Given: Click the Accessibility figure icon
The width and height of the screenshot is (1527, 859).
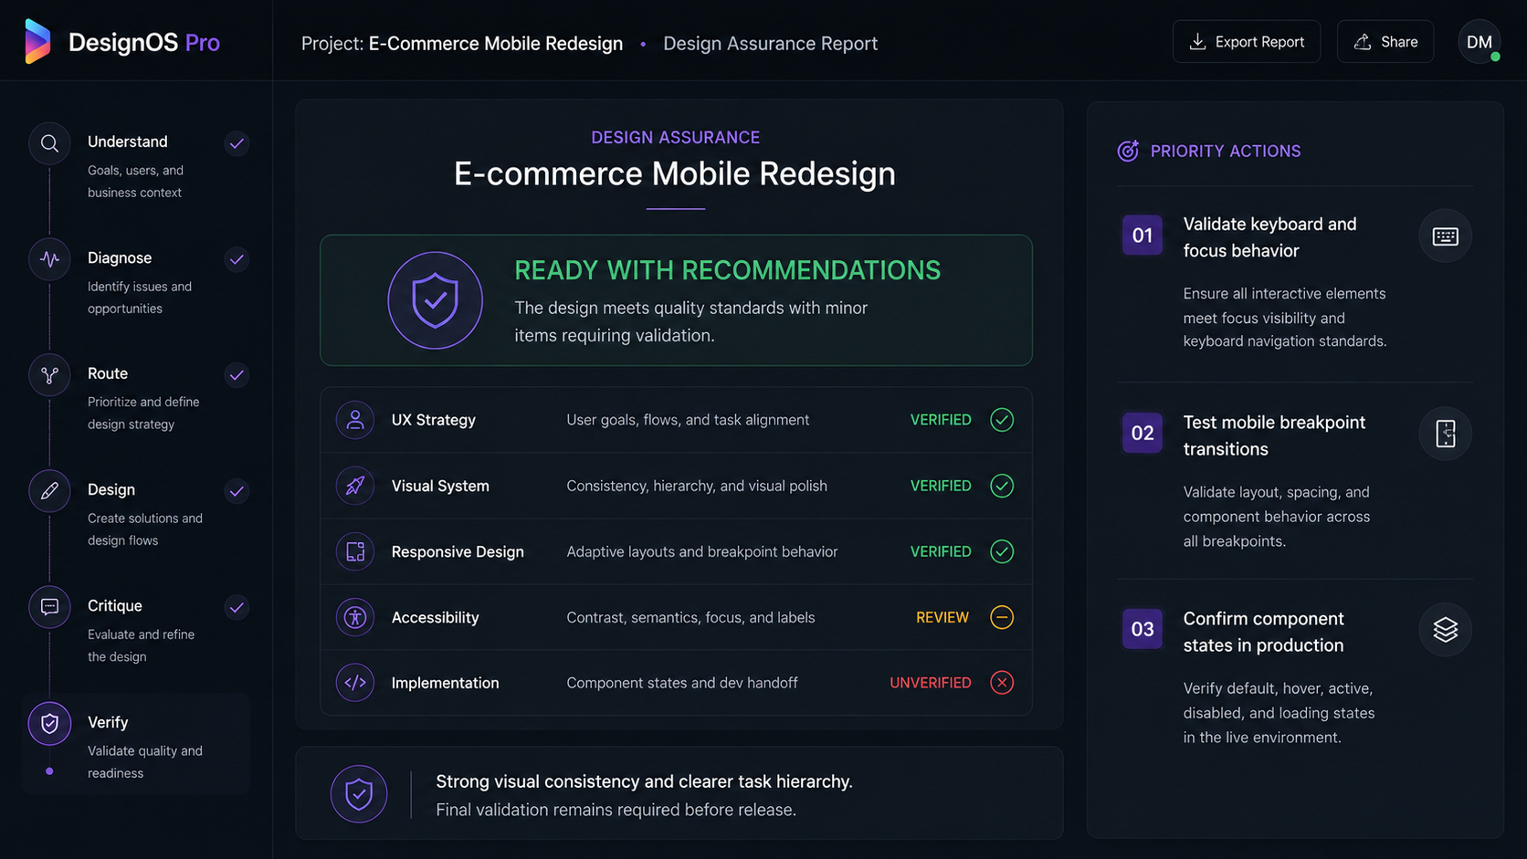Looking at the screenshot, I should [355, 617].
